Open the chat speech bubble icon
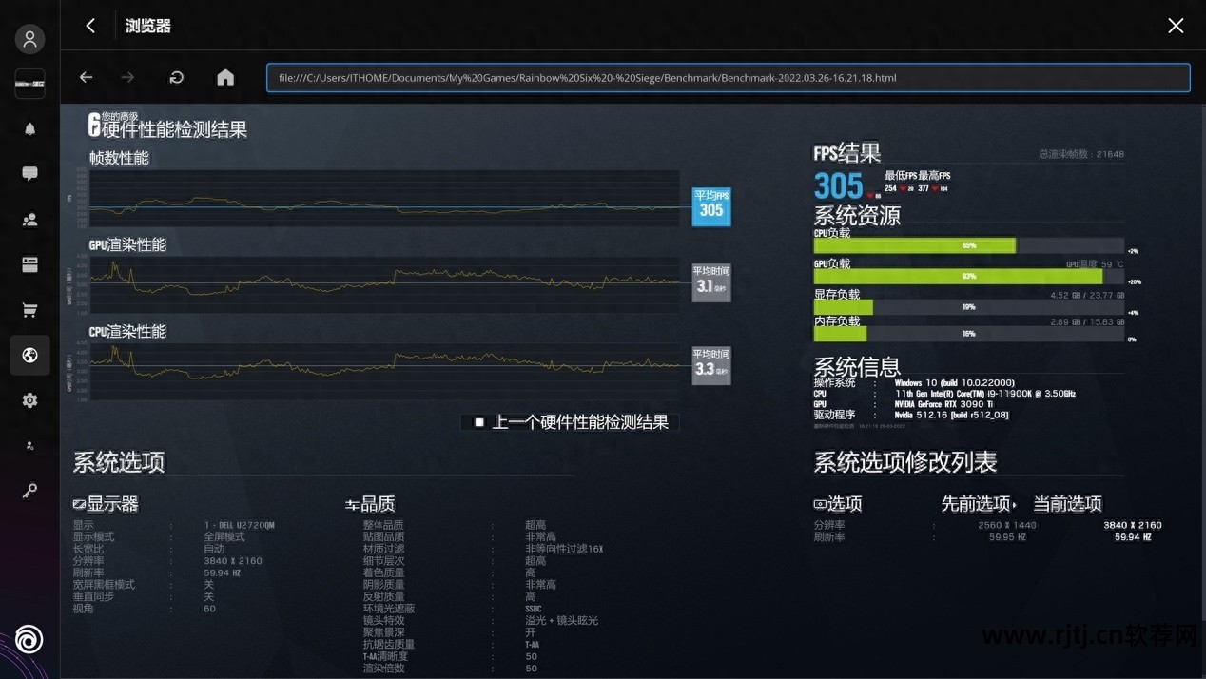Image resolution: width=1206 pixels, height=679 pixels. tap(29, 174)
